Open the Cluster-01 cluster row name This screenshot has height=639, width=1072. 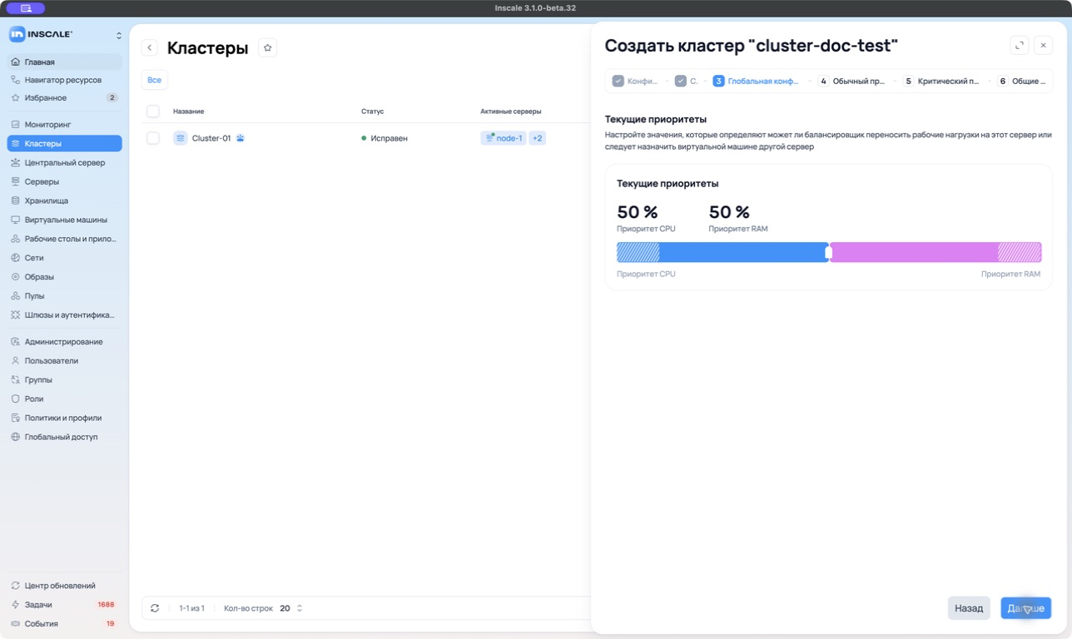tap(211, 138)
